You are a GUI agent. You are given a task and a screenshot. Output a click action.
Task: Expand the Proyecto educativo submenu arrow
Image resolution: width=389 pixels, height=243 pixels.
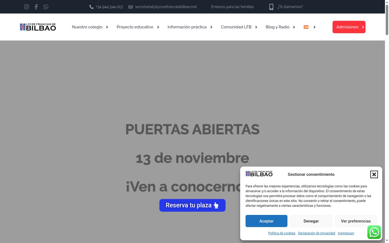[x=158, y=27]
